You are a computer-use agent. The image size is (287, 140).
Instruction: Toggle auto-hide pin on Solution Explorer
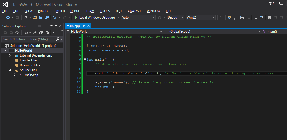click(56, 26)
